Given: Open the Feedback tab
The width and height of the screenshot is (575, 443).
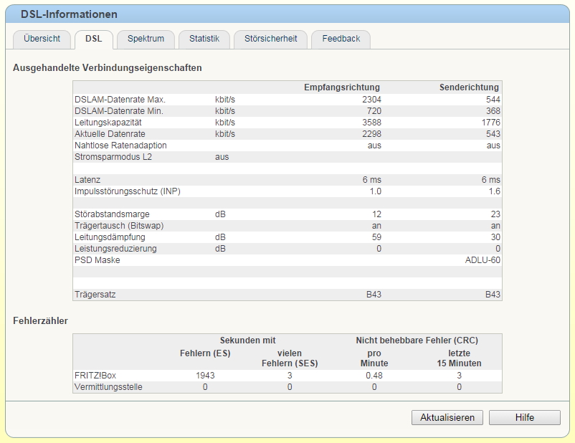Looking at the screenshot, I should (341, 39).
